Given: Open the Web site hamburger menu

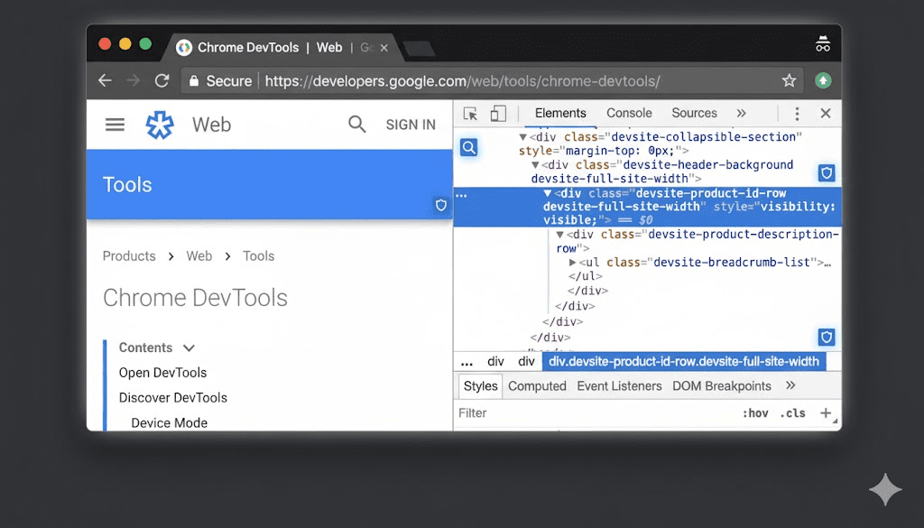Looking at the screenshot, I should point(115,125).
